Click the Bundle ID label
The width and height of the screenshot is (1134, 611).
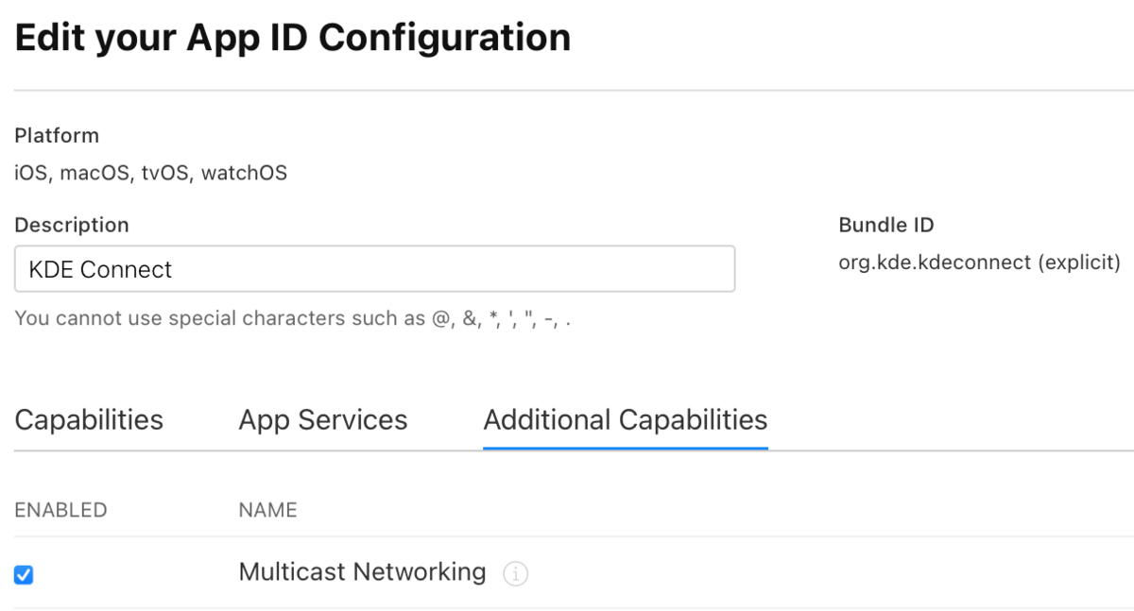click(885, 226)
